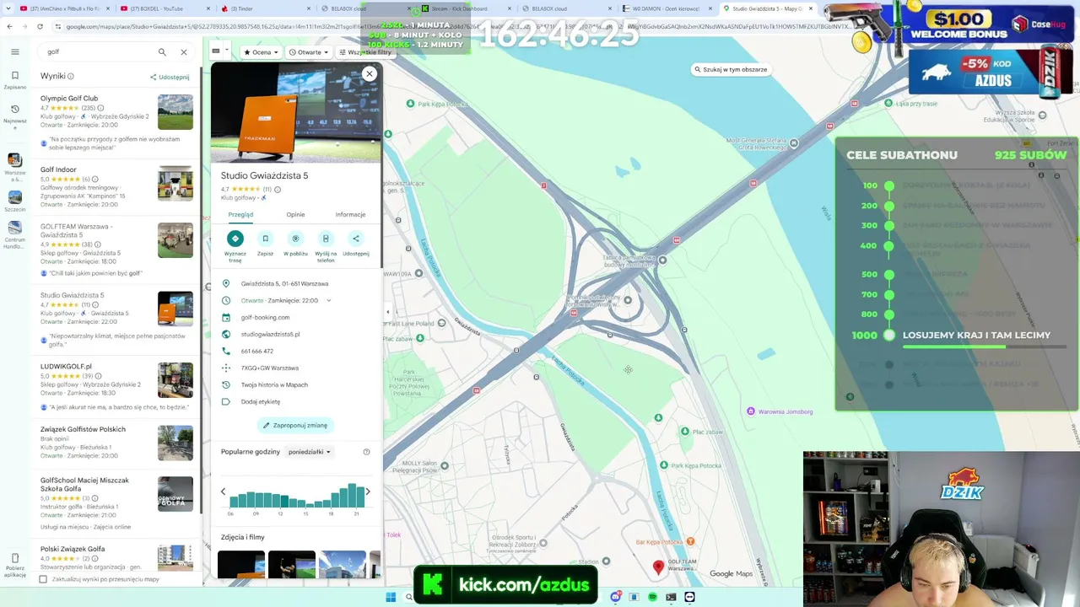Show the previous day's popular hours
Viewport: 1080px width, 607px height.
click(x=224, y=492)
